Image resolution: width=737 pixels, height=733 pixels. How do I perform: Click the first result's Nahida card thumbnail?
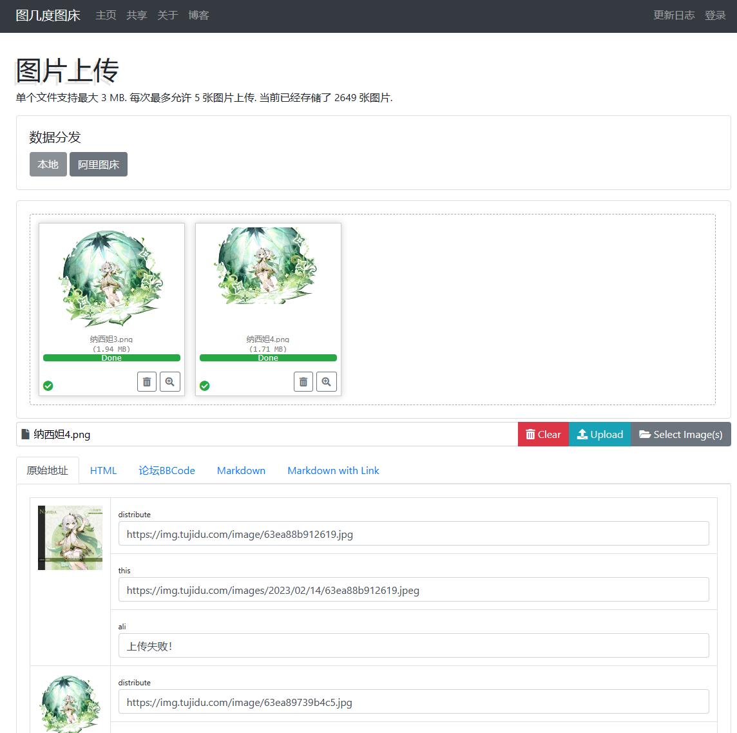(x=70, y=538)
